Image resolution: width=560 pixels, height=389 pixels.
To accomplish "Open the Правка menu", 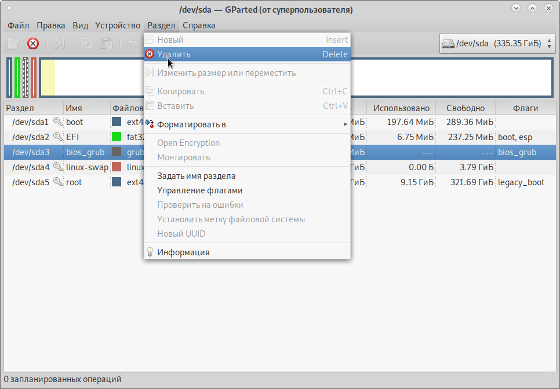I will (x=50, y=25).
